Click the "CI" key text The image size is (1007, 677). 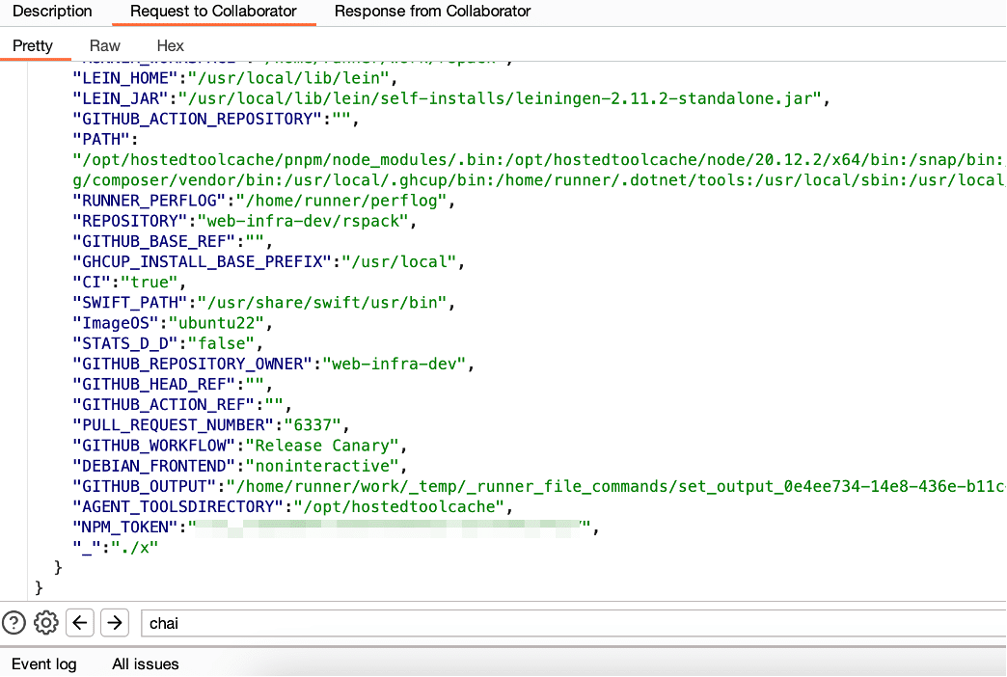click(x=92, y=283)
